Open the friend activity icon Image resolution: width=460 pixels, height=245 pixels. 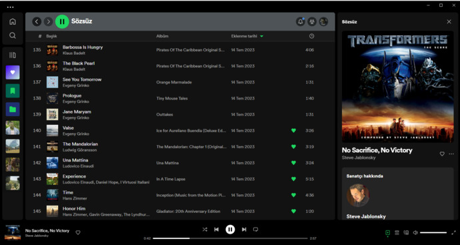pyautogui.click(x=312, y=21)
